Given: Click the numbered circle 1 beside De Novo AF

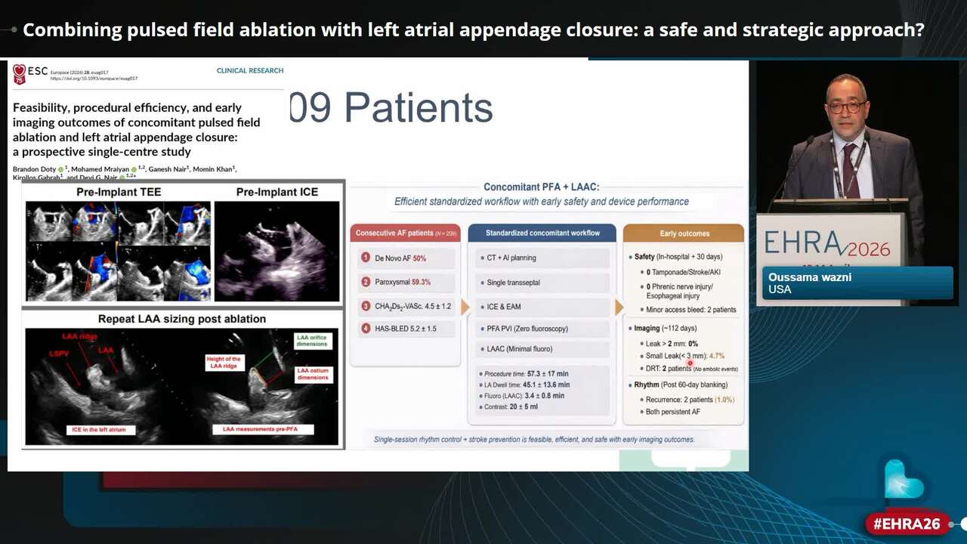Looking at the screenshot, I should click(366, 258).
